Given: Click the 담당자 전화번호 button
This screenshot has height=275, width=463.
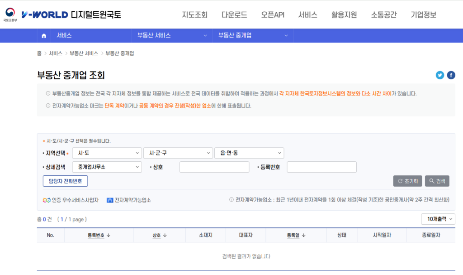Looking at the screenshot, I should point(65,181).
